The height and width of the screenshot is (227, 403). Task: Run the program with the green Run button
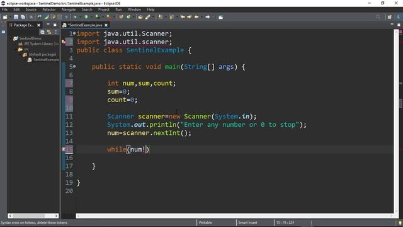[x=86, y=17]
